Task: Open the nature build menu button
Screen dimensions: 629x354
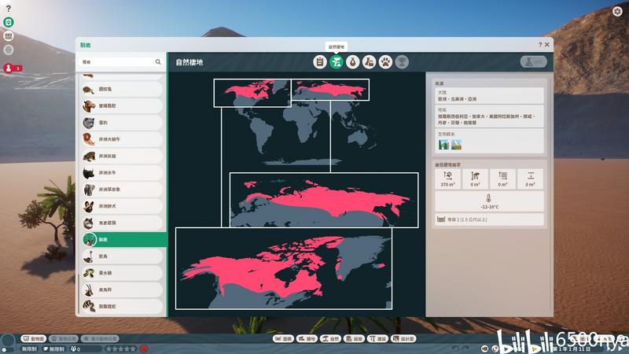Action: pyautogui.click(x=330, y=339)
